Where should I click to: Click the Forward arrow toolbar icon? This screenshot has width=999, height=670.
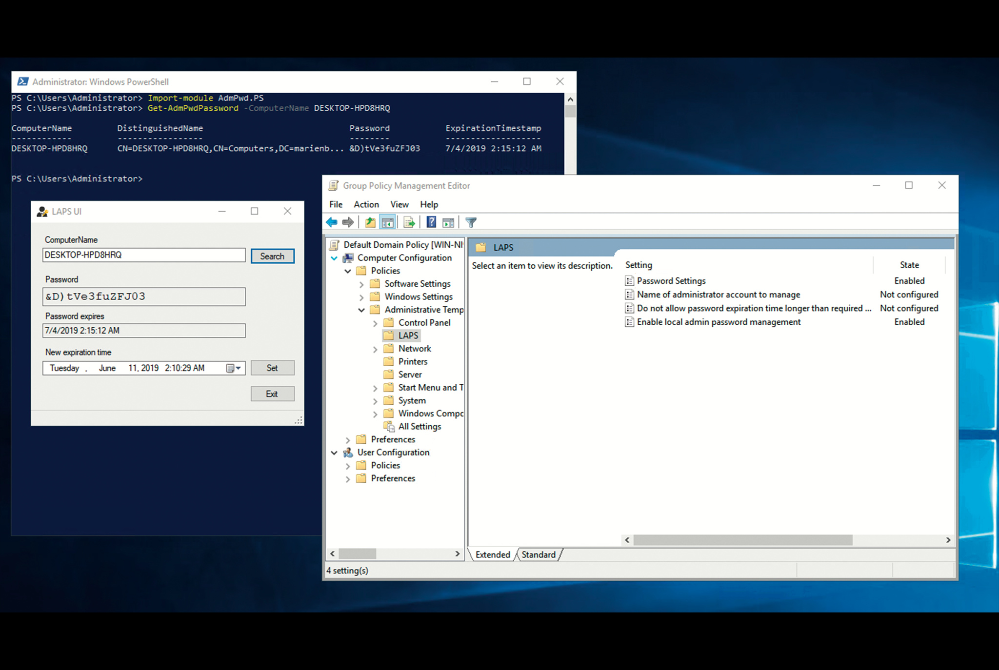(348, 223)
